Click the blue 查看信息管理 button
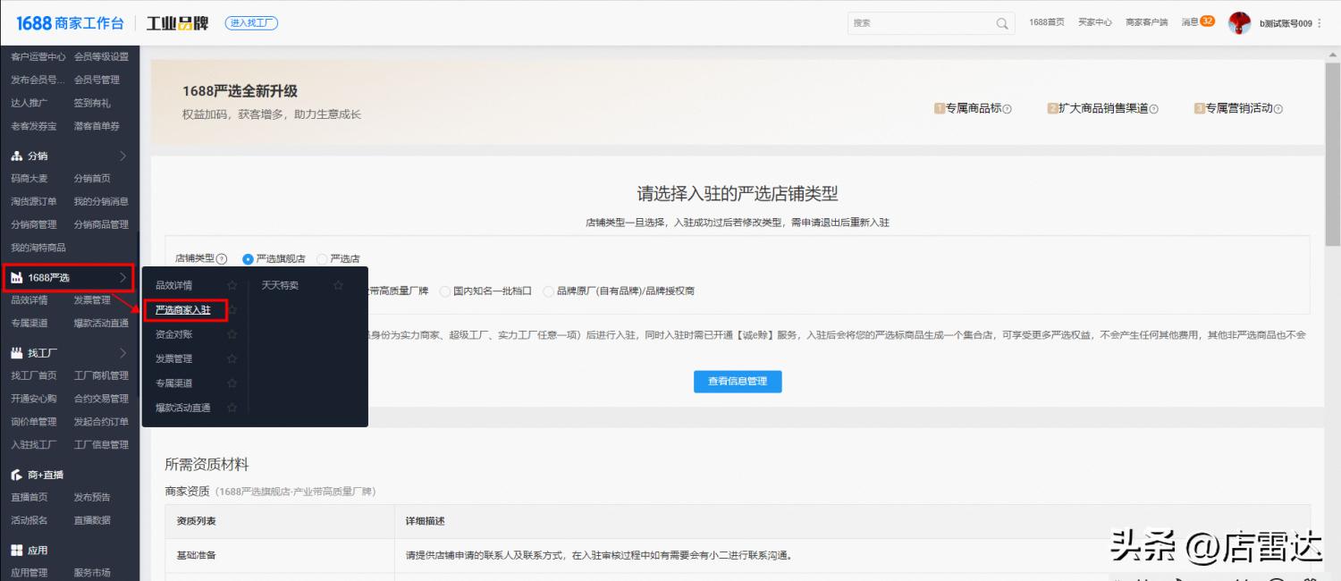 (x=738, y=382)
